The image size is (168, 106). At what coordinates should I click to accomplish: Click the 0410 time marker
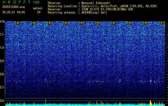coord(162,23)
